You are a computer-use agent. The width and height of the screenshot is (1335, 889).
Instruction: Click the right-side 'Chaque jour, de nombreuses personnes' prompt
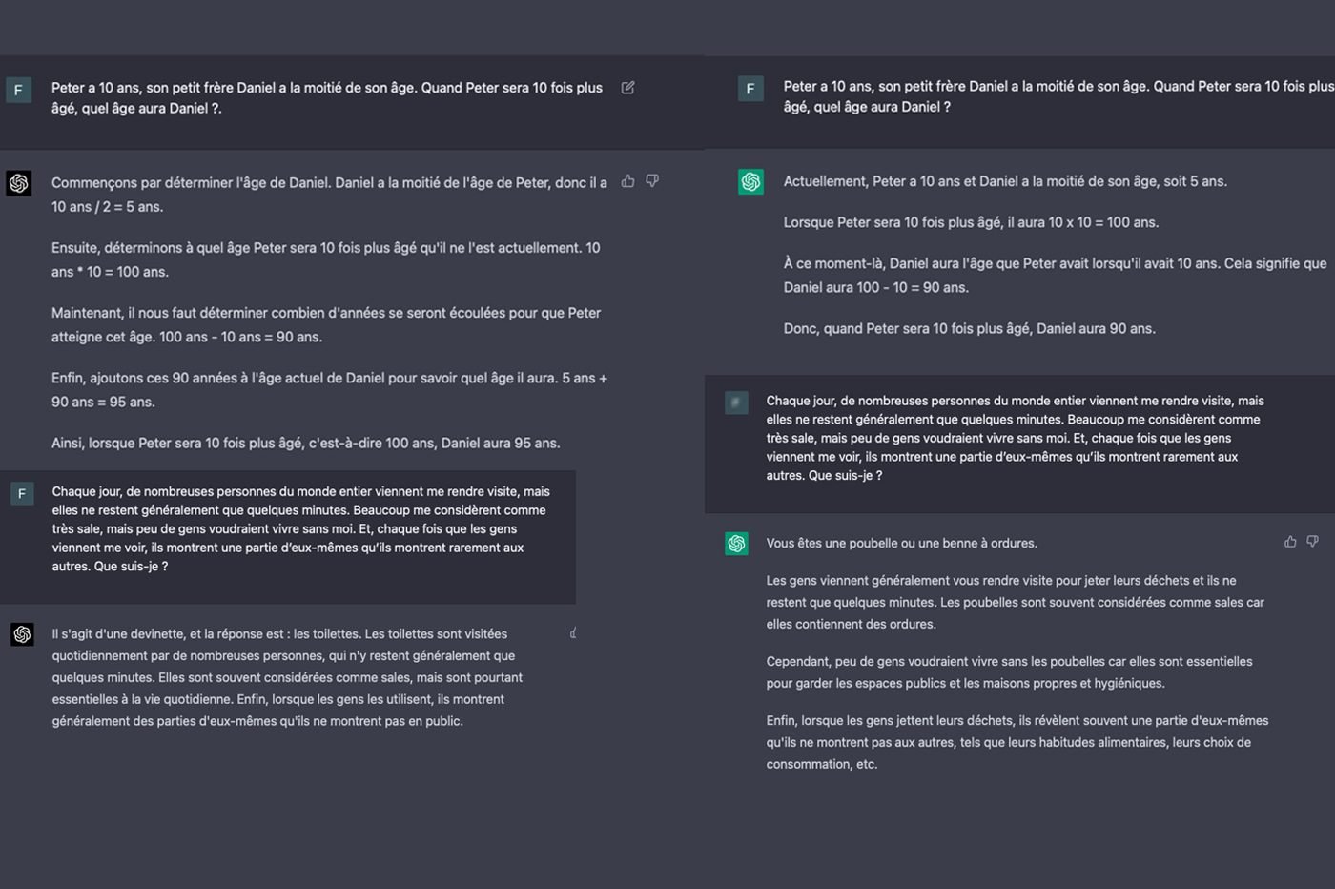pyautogui.click(x=1016, y=439)
